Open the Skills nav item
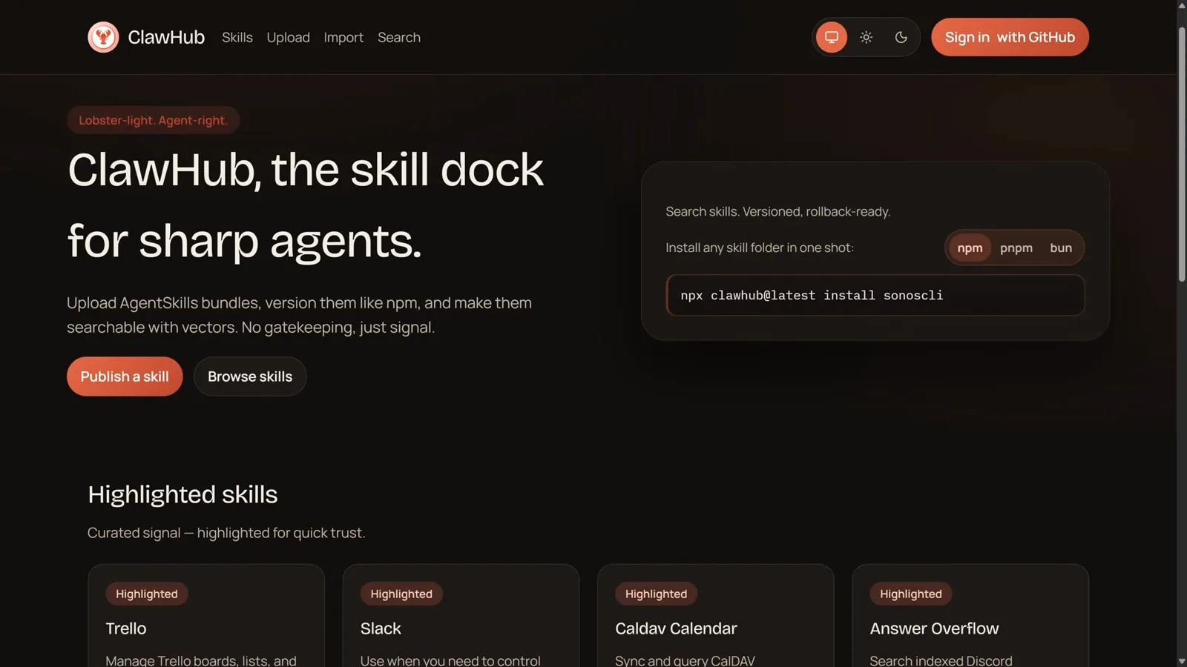Screen dimensions: 1187x667 click(x=237, y=37)
